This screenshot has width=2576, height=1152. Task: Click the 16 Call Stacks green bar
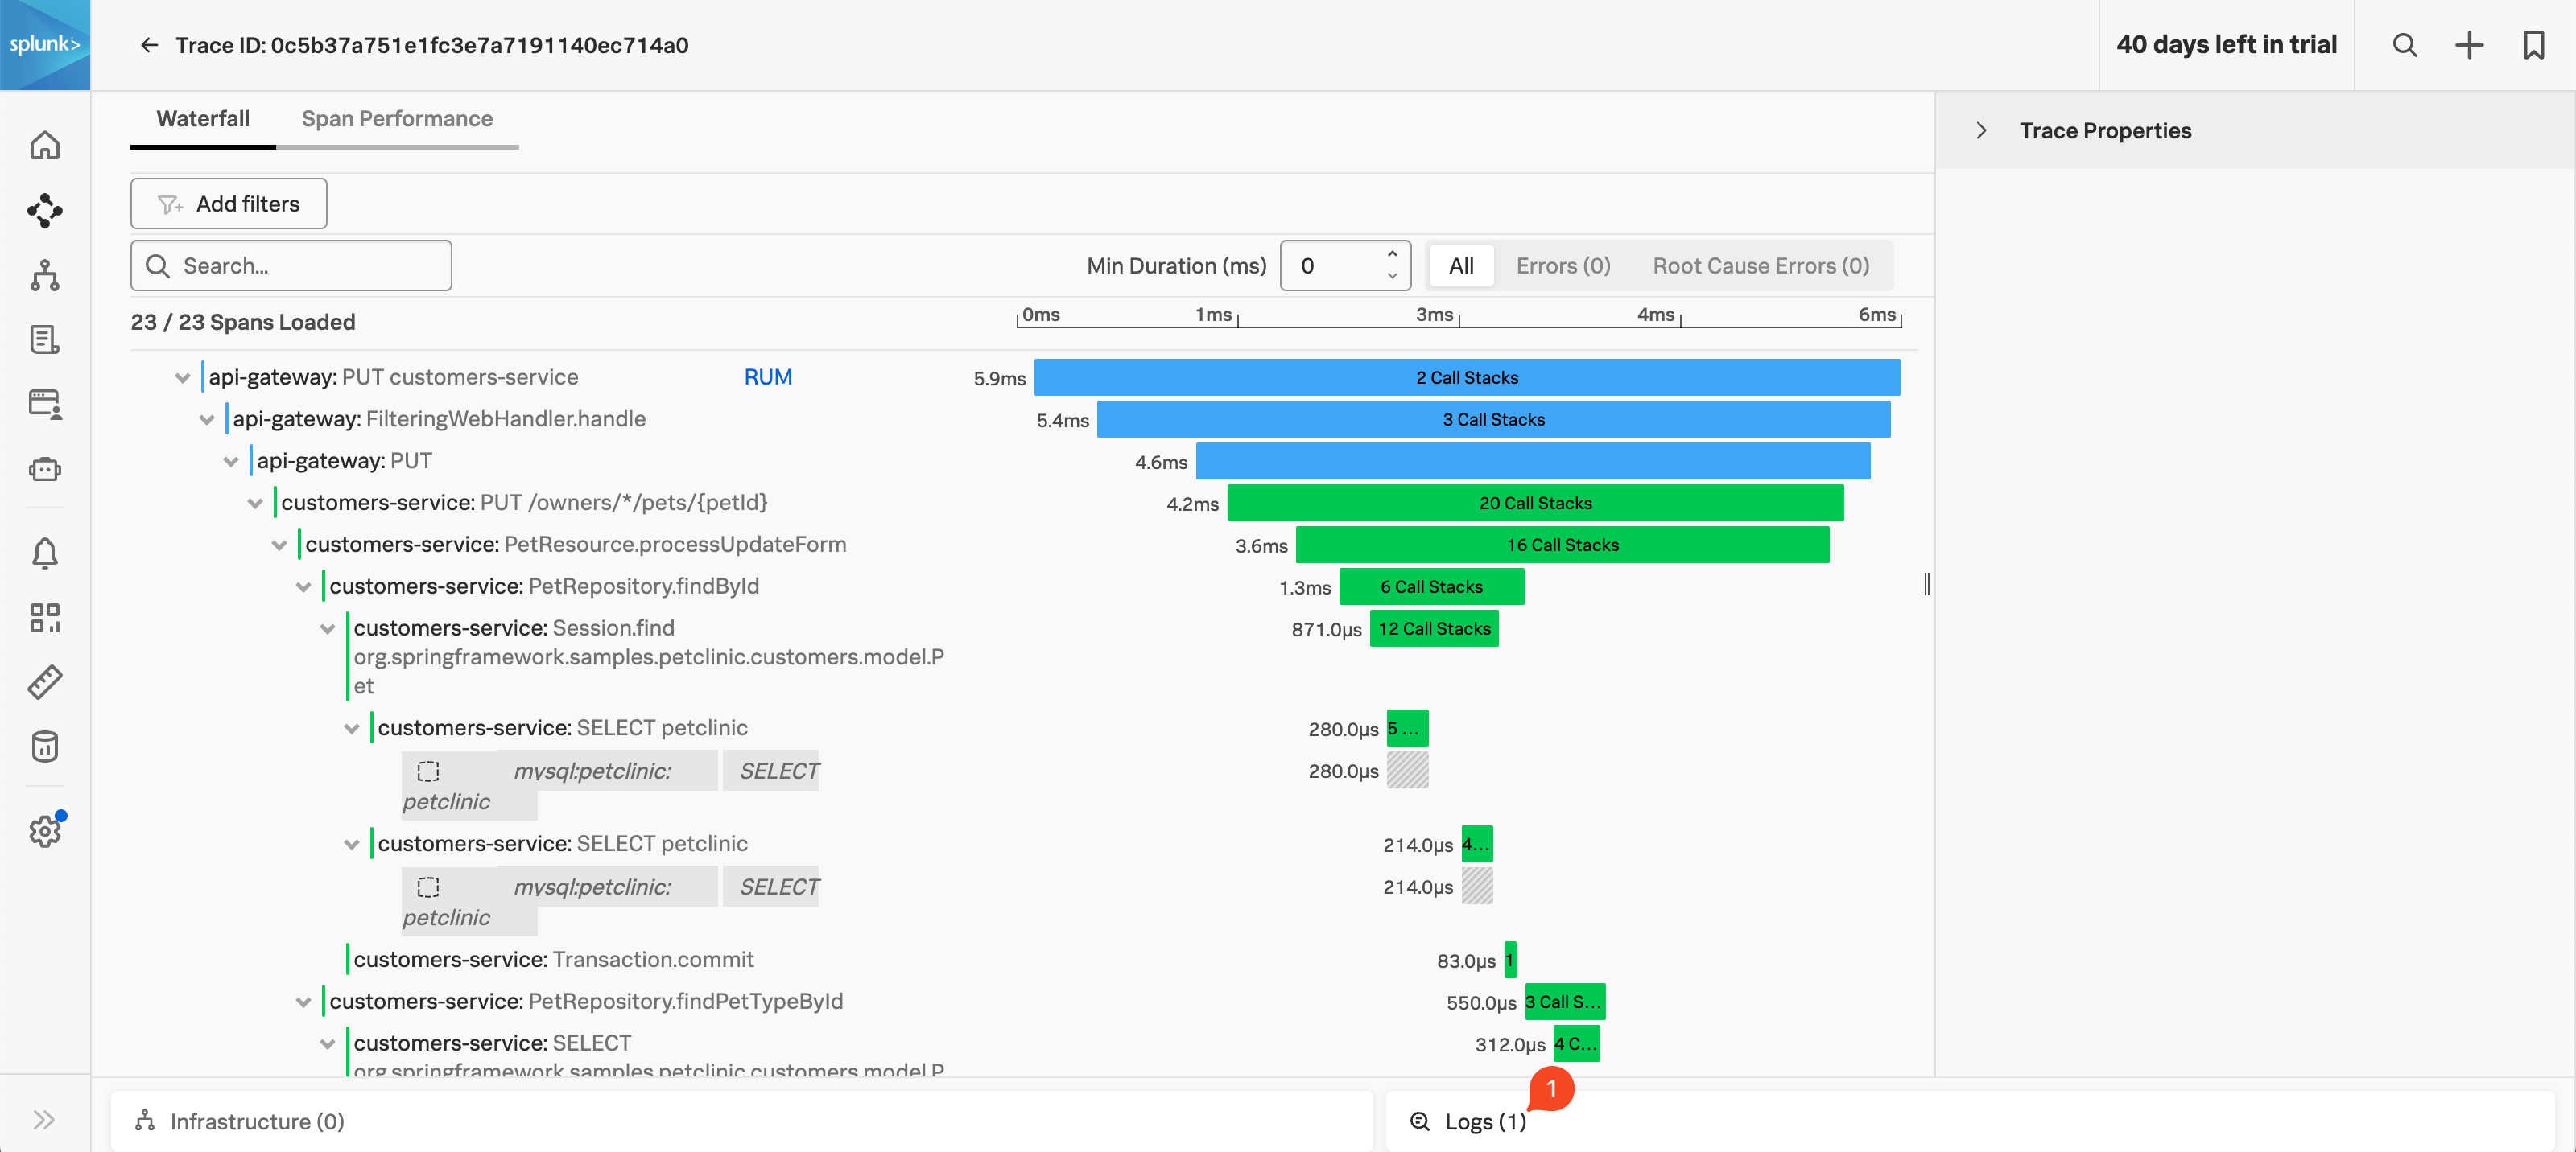click(x=1562, y=545)
